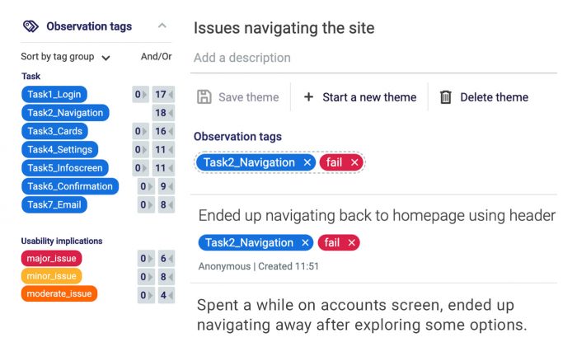Remove Task2_Navigation from theme tags
The width and height of the screenshot is (577, 361).
click(x=307, y=163)
